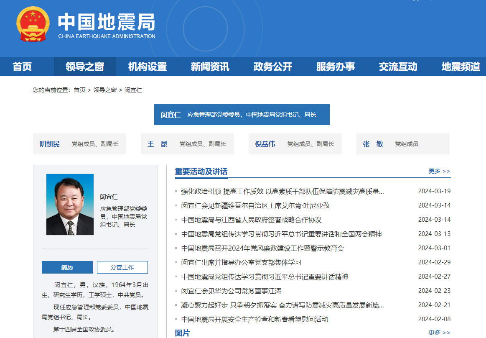Click the 重要活动及讲话 section heading

tap(201, 172)
